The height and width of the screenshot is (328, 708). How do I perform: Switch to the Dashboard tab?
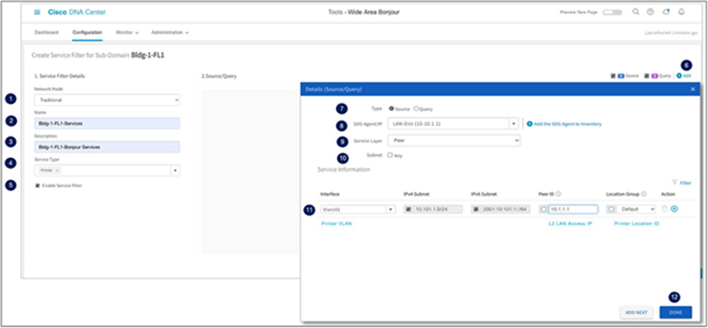(x=46, y=33)
